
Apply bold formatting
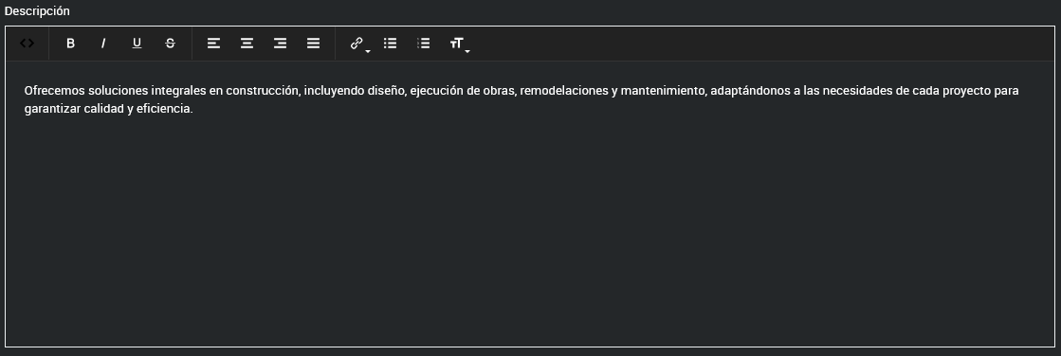click(70, 44)
